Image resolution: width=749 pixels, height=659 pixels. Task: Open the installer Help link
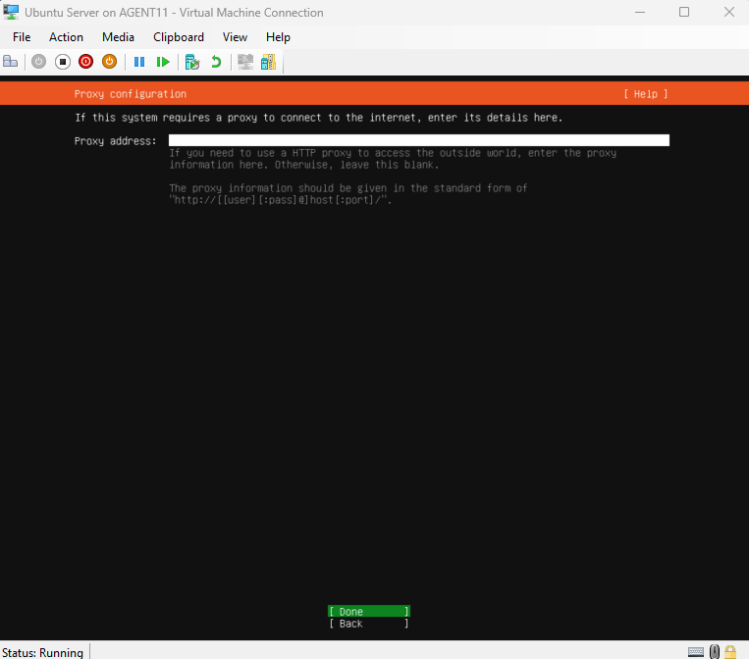pos(645,94)
